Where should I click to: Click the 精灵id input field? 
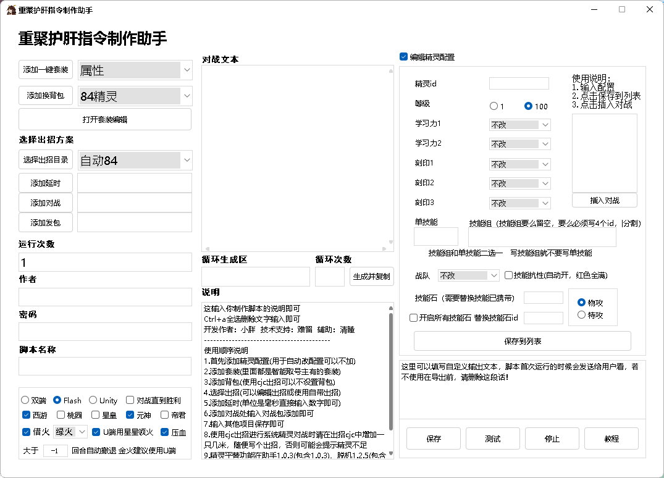(x=519, y=83)
